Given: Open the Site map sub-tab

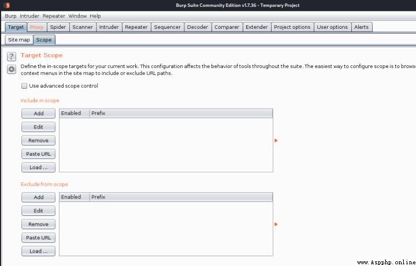Looking at the screenshot, I should 19,40.
